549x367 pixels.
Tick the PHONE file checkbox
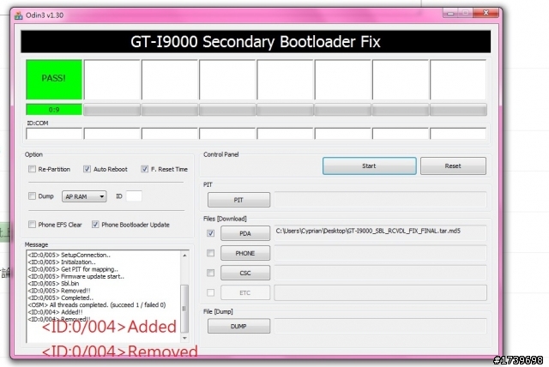click(210, 253)
